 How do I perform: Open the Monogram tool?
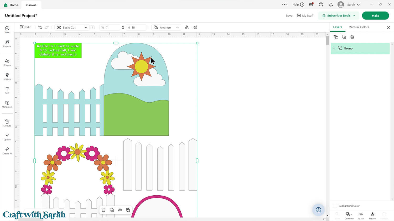7,104
